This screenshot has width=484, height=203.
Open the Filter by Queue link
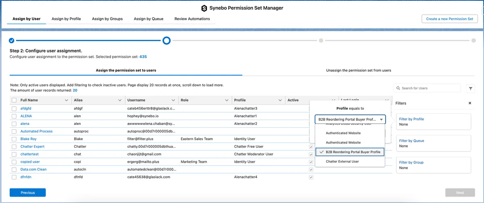(x=411, y=141)
